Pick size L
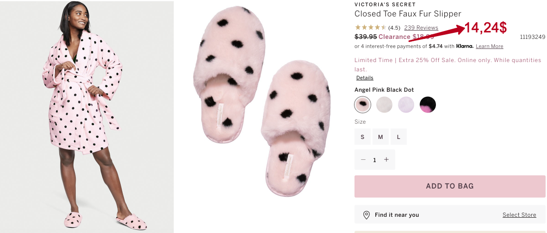 coord(398,137)
